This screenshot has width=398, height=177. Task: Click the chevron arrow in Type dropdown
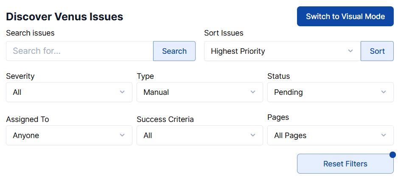tap(253, 92)
